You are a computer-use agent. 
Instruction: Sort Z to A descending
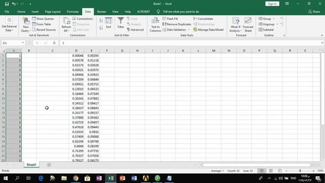tap(101, 27)
